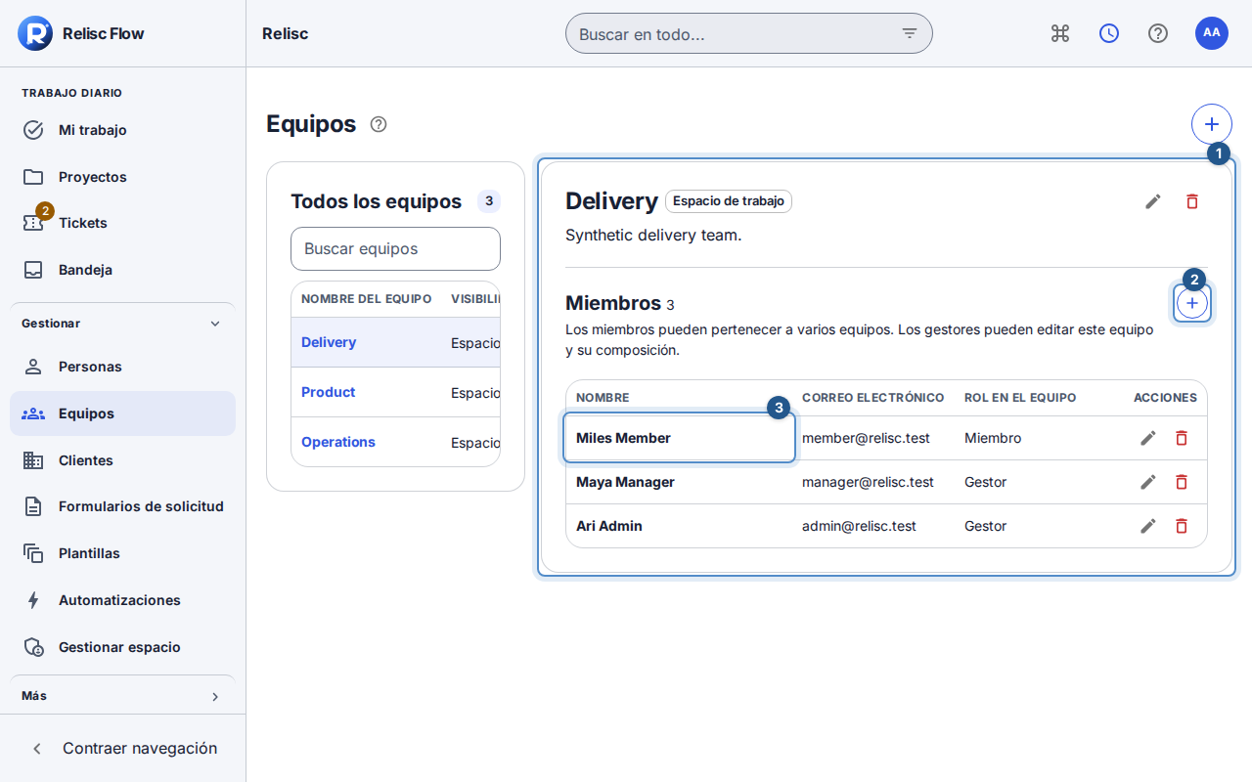Add a member with plus button
Image resolution: width=1252 pixels, height=782 pixels.
click(x=1192, y=304)
